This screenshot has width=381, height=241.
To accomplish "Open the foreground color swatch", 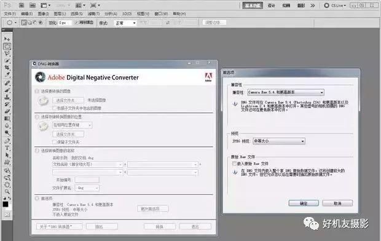I will [6, 204].
